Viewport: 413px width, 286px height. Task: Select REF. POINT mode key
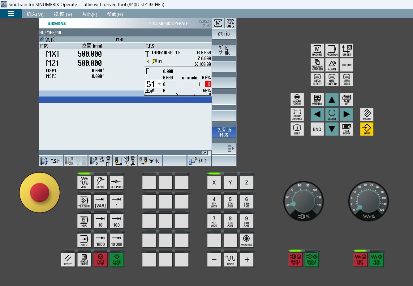tap(117, 183)
